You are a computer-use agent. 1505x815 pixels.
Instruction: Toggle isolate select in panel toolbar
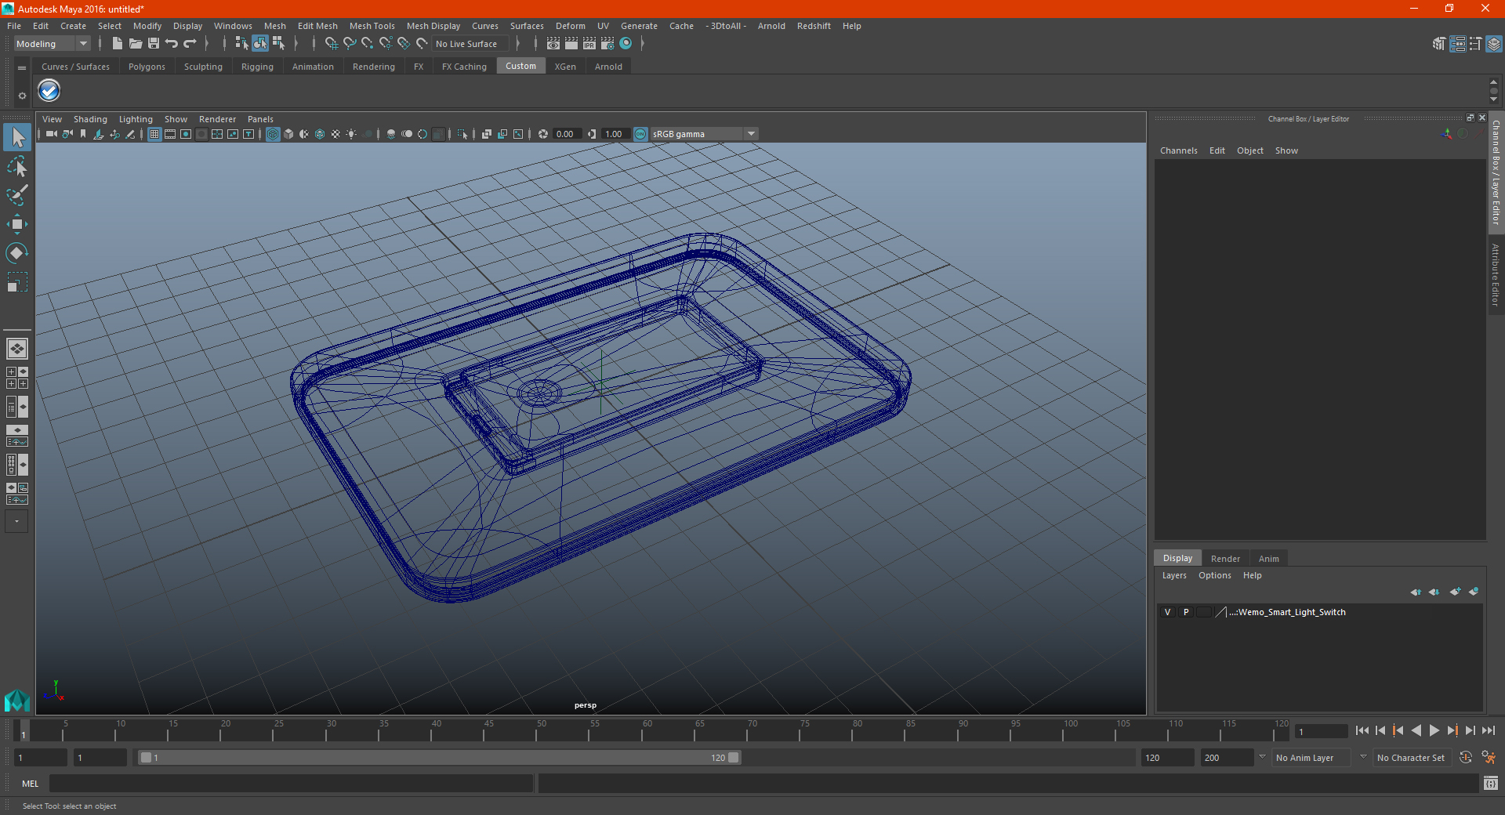click(x=462, y=134)
